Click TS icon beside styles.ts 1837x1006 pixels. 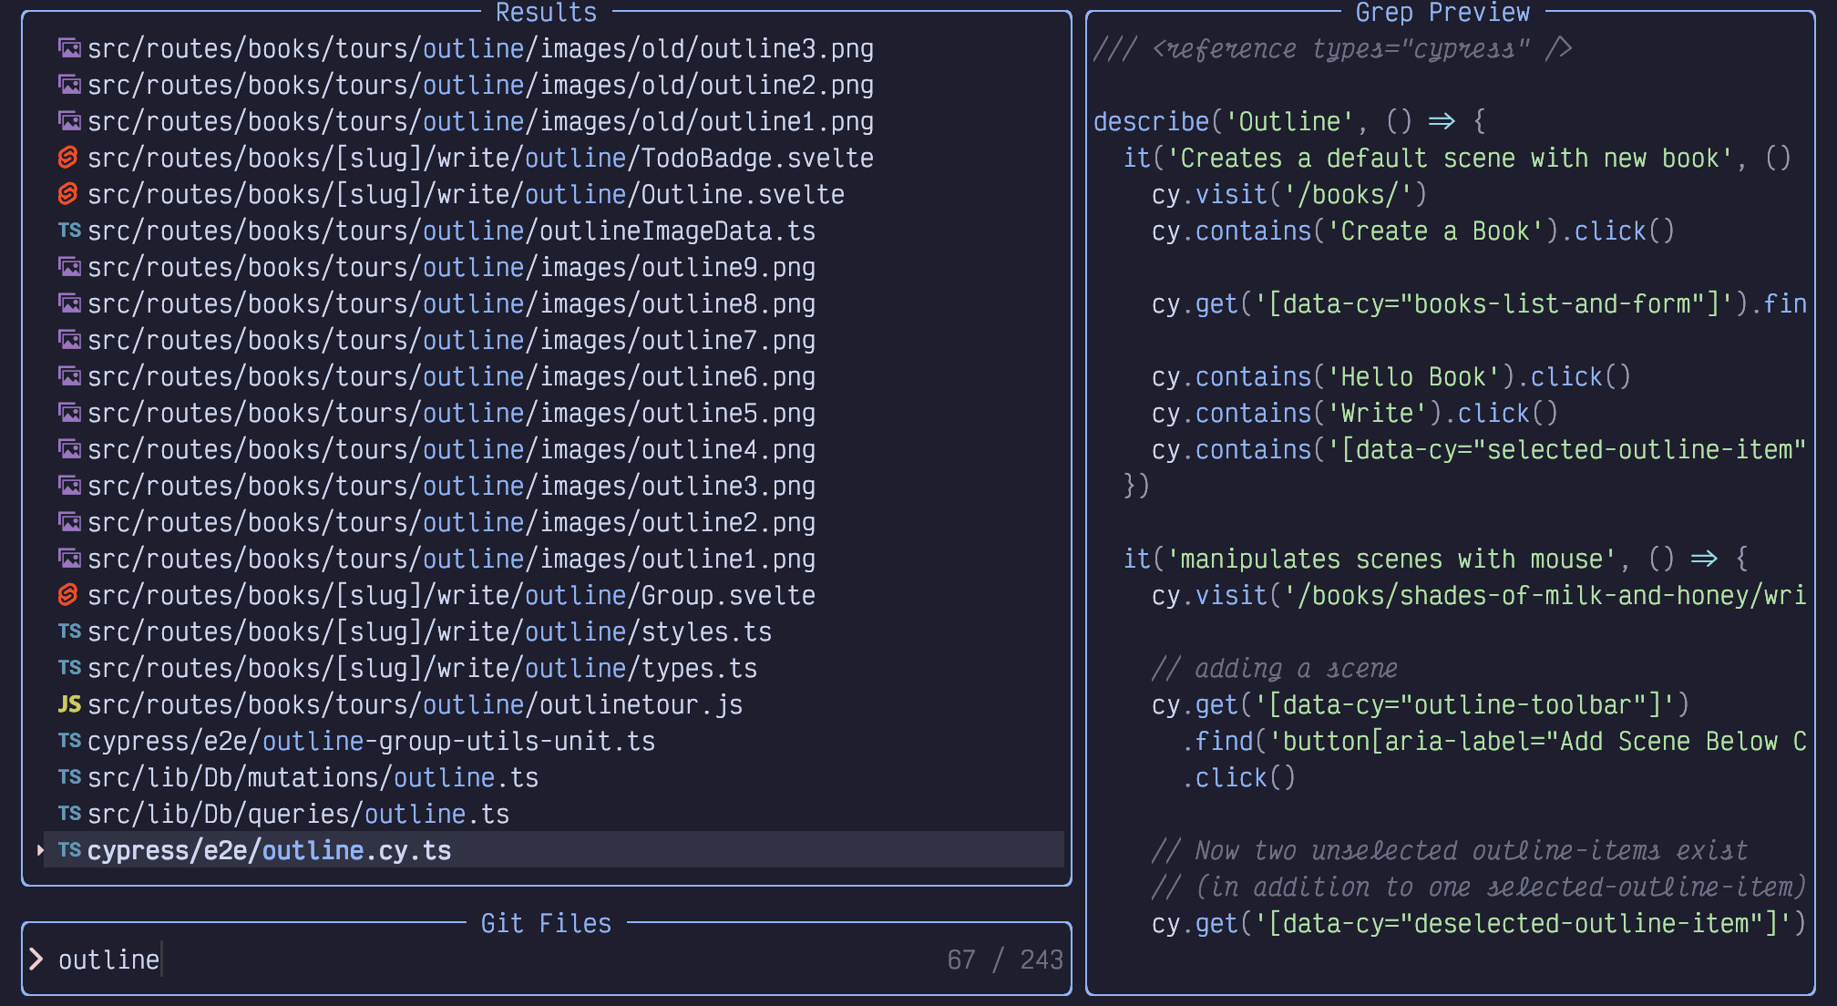click(69, 631)
